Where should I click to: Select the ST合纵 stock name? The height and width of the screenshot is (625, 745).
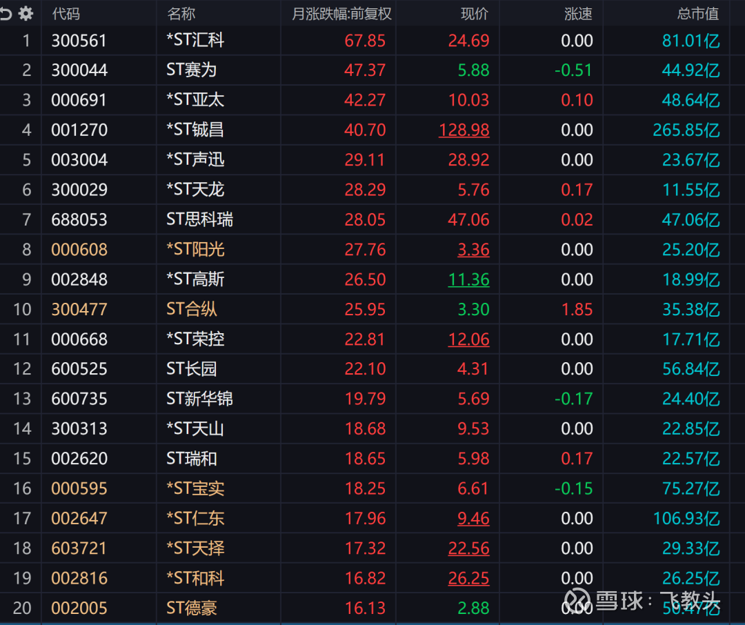pos(191,309)
